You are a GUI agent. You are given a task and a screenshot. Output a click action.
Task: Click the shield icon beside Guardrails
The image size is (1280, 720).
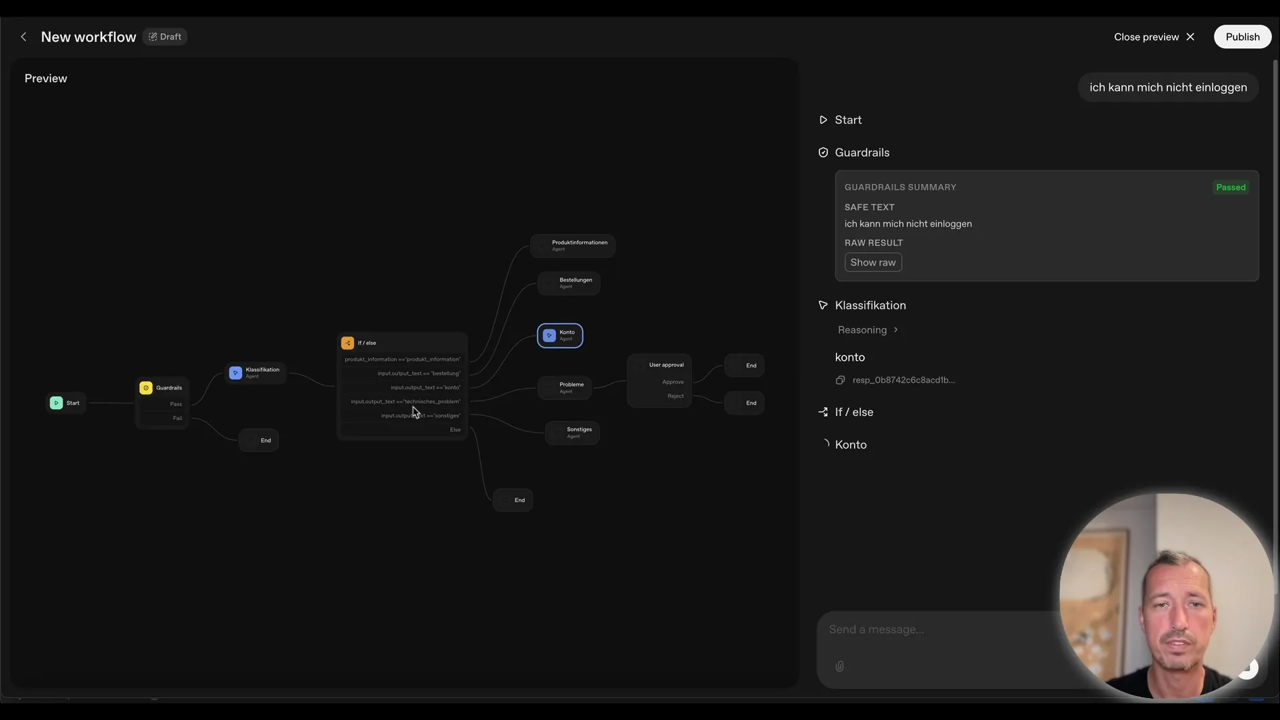823,152
